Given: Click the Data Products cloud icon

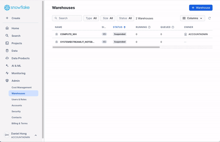Looking at the screenshot, I should click(x=7, y=58).
